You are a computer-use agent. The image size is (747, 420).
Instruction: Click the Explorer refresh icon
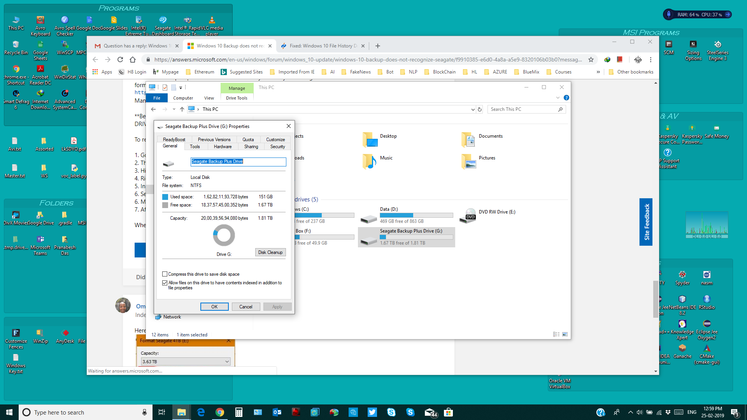coord(480,110)
